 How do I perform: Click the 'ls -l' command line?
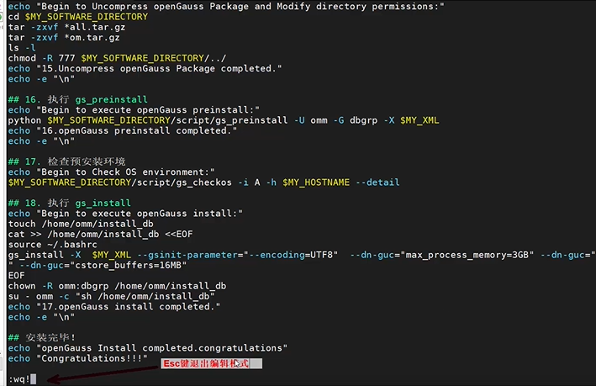point(22,48)
